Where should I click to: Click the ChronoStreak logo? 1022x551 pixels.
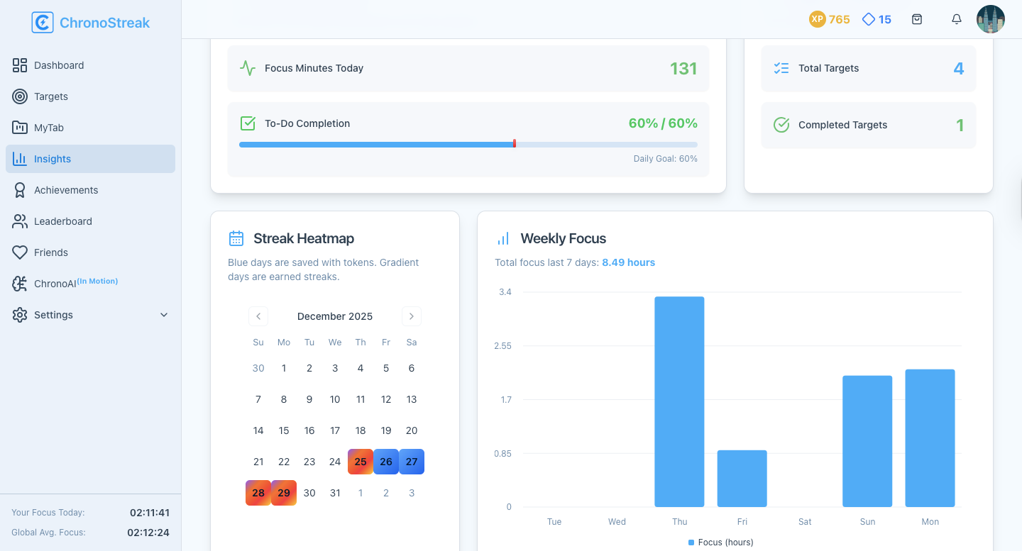point(91,22)
